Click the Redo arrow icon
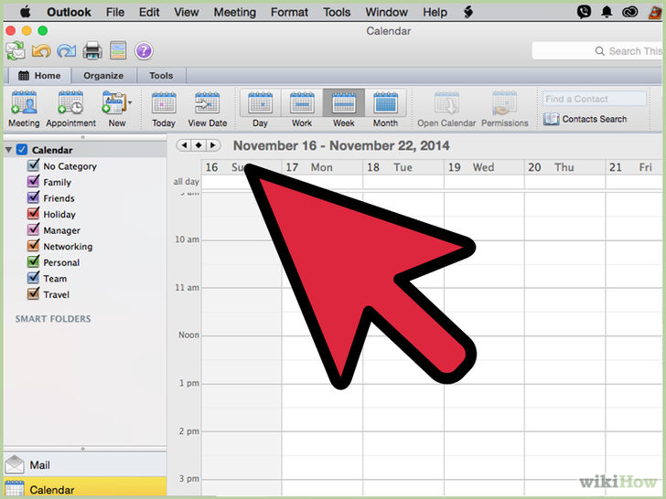666x499 pixels. 67,51
